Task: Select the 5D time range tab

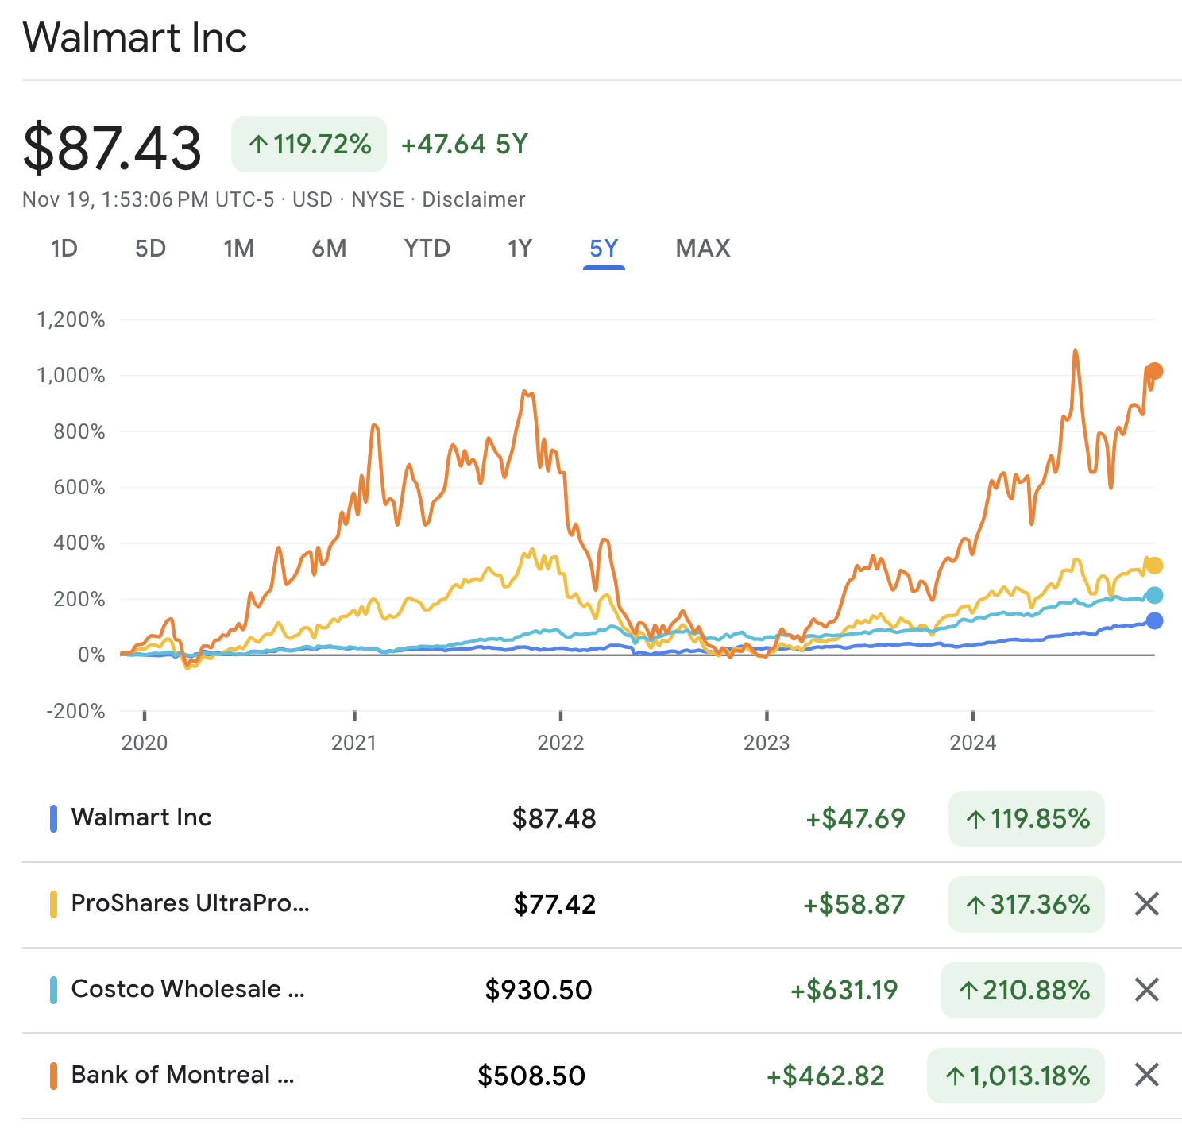Action: [x=150, y=249]
